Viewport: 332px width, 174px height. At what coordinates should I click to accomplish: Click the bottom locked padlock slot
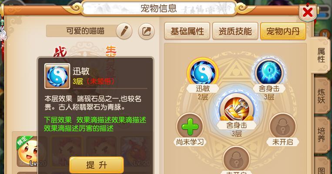(236, 159)
